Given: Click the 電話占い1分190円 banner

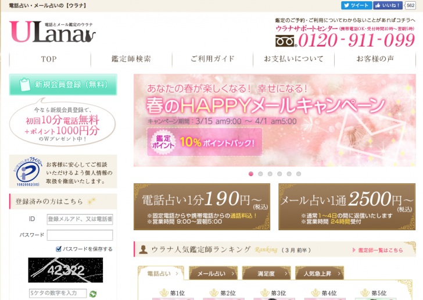Looking at the screenshot, I should tap(202, 207).
